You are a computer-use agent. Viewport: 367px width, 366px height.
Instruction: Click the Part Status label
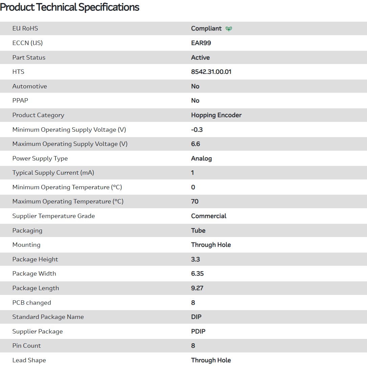click(29, 58)
